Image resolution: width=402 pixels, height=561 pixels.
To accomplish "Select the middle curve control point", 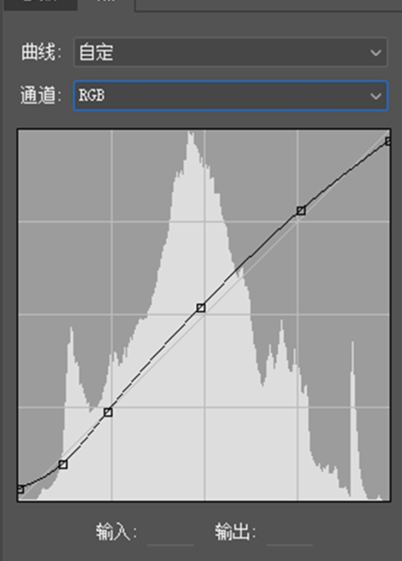I will [x=201, y=308].
